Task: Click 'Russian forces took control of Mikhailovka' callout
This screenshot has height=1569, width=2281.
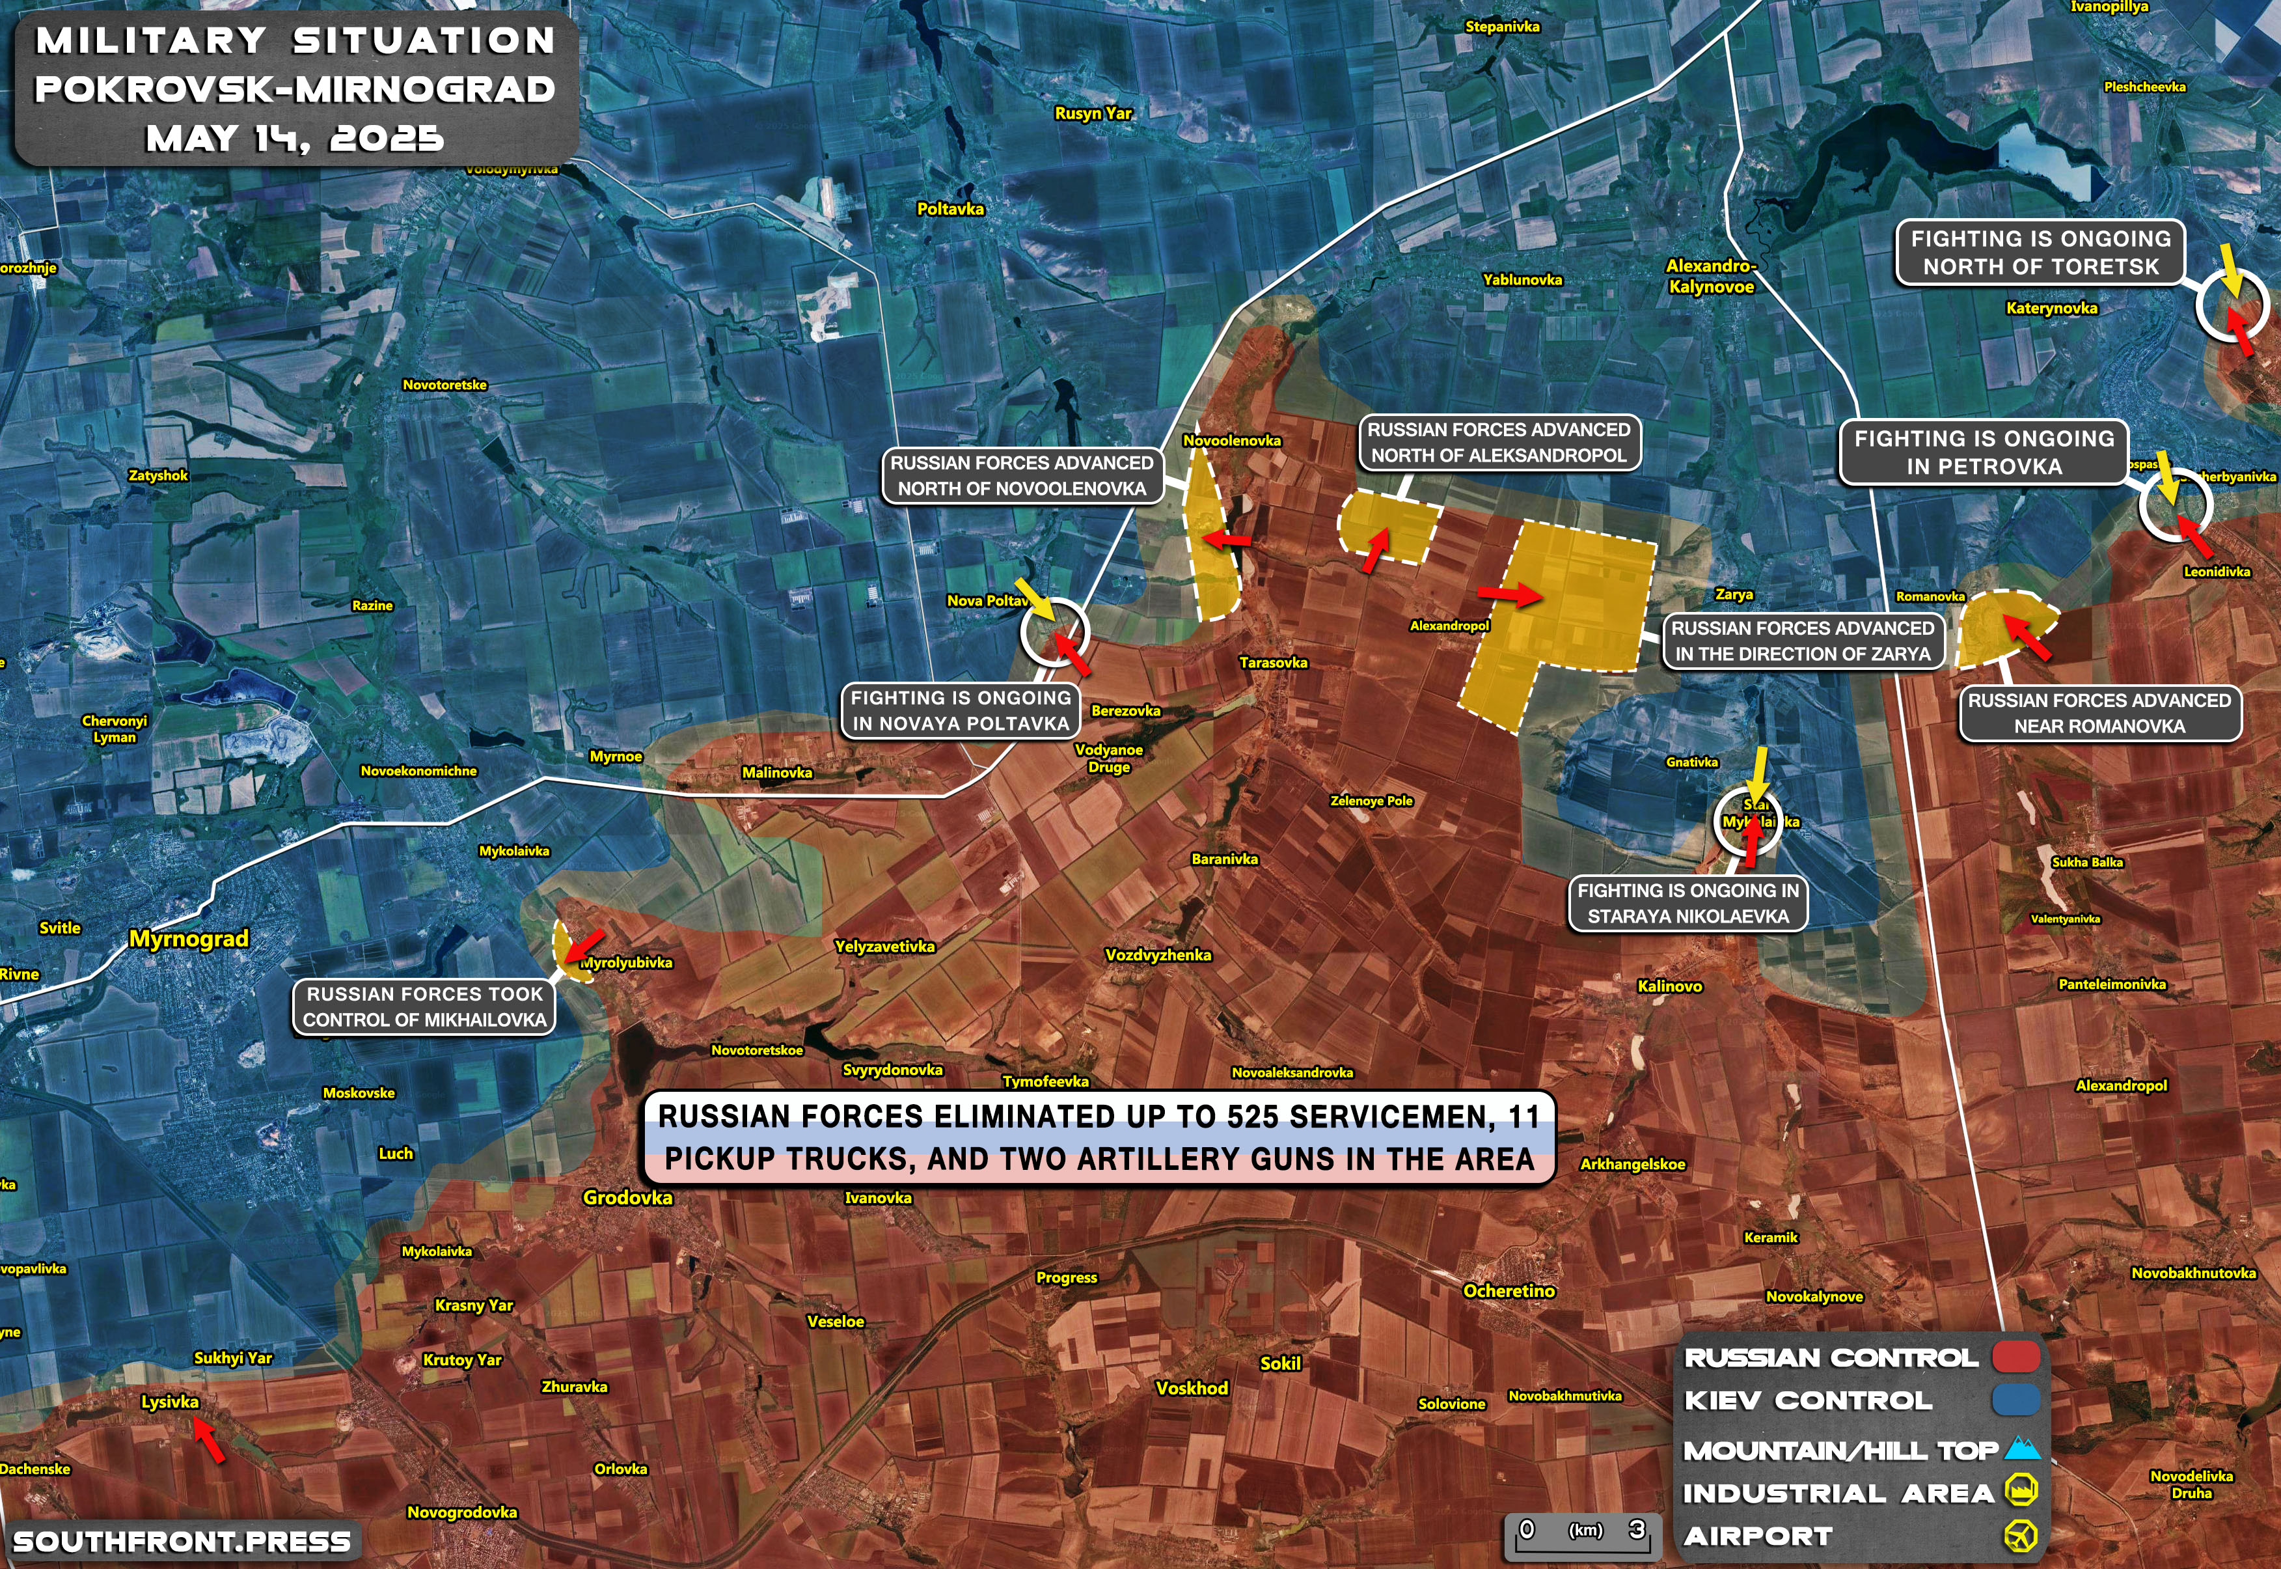Action: coord(424,1007)
